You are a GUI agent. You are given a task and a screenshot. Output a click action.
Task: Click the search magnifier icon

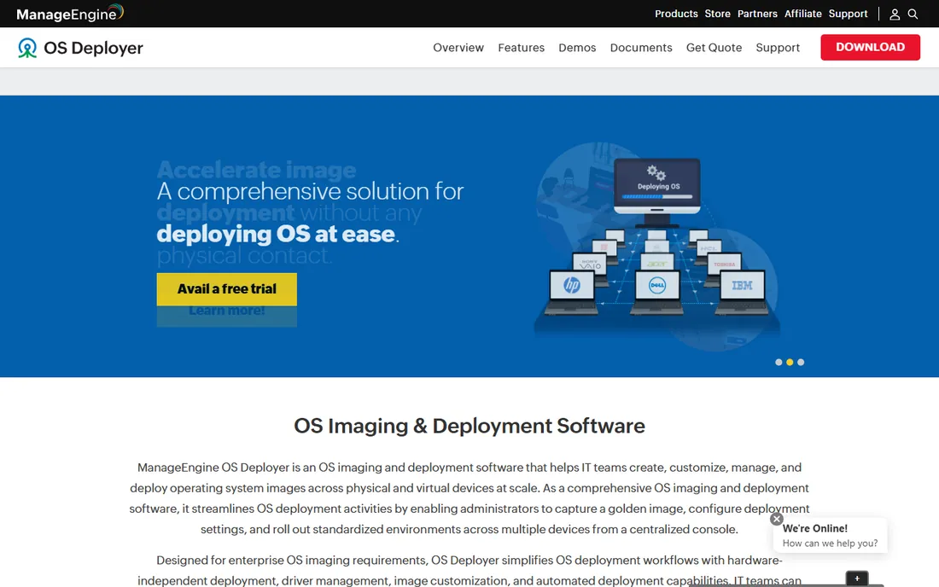(913, 14)
